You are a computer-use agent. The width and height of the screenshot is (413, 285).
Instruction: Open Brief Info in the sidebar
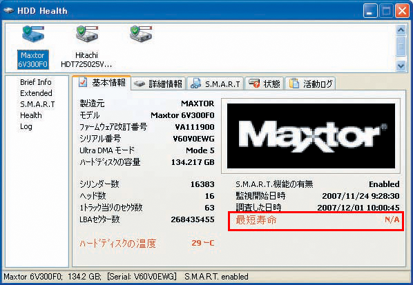(x=36, y=82)
